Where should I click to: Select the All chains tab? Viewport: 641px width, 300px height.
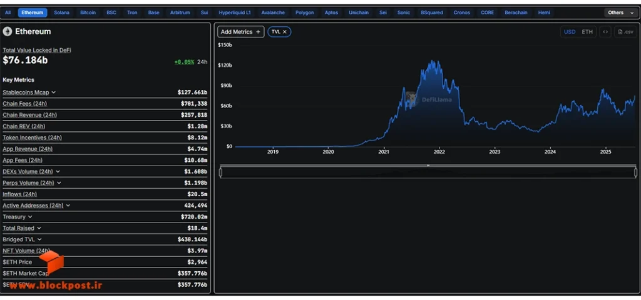(8, 12)
